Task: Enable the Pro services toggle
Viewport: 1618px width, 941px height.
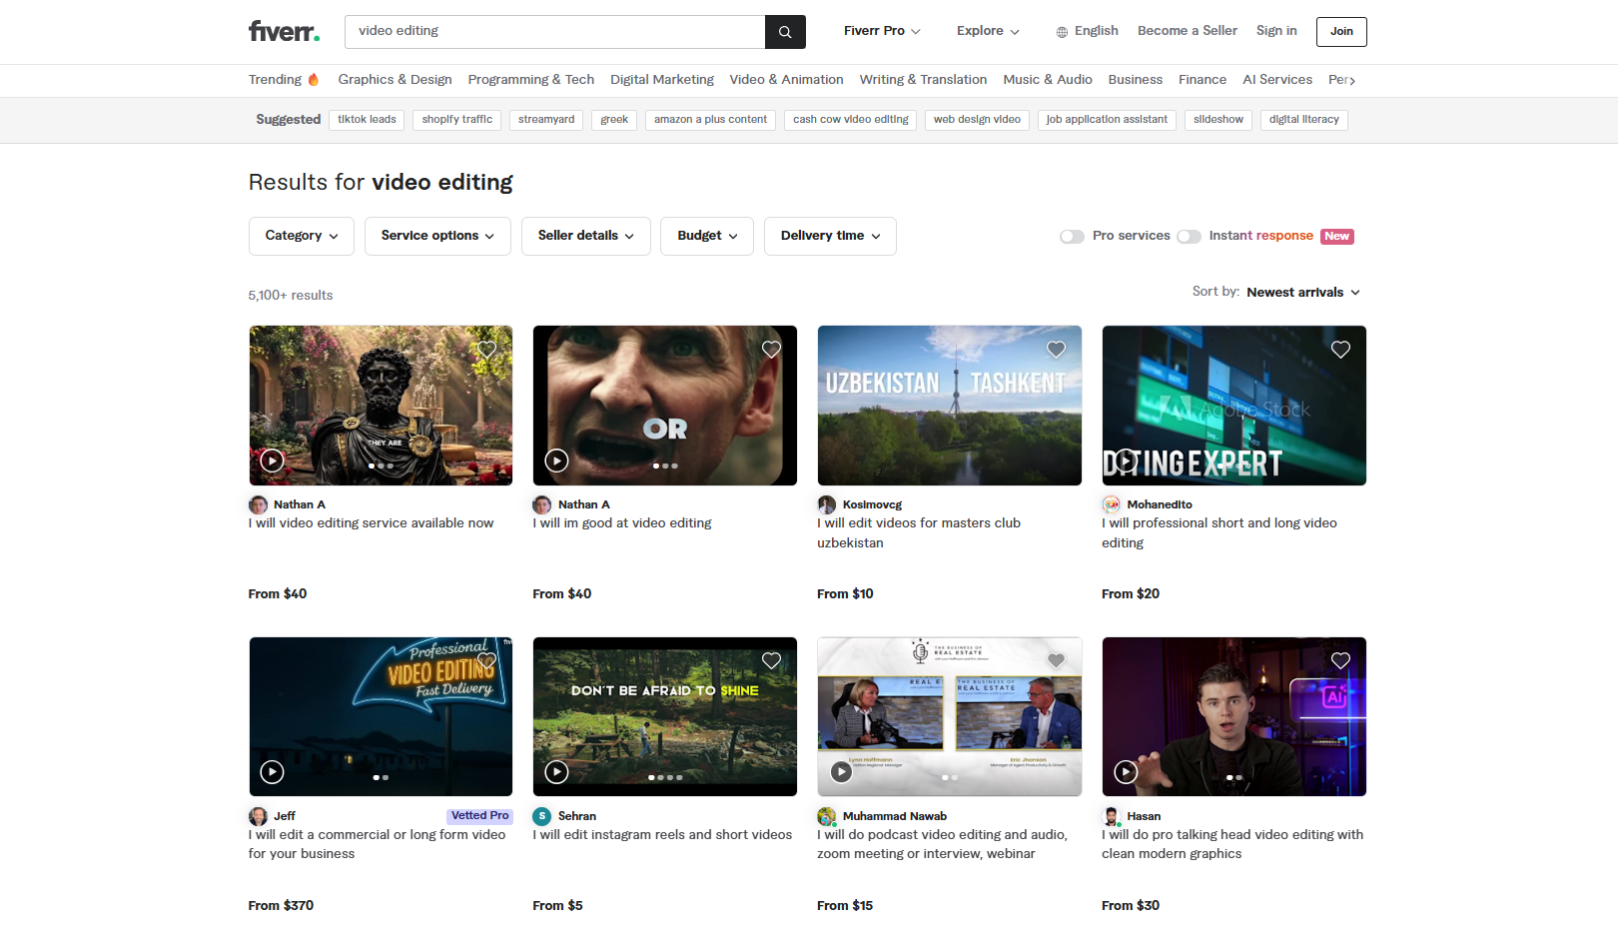Action: [1072, 237]
